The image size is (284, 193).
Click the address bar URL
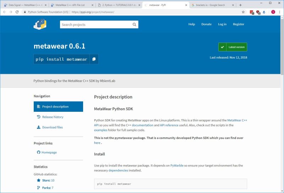point(93,12)
